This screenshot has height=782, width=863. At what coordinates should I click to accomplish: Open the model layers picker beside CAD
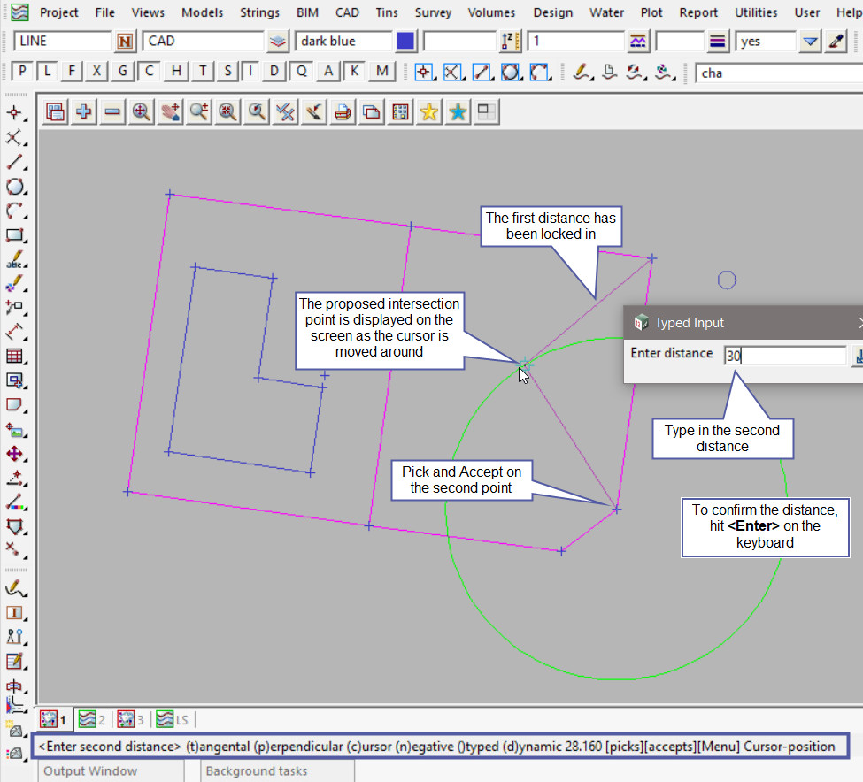click(279, 42)
